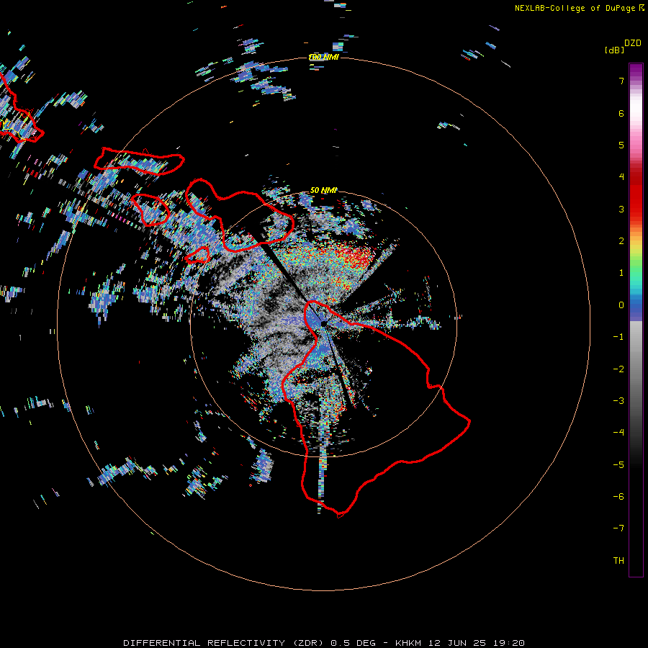
Task: Click the radar site center dot
Action: 323,324
